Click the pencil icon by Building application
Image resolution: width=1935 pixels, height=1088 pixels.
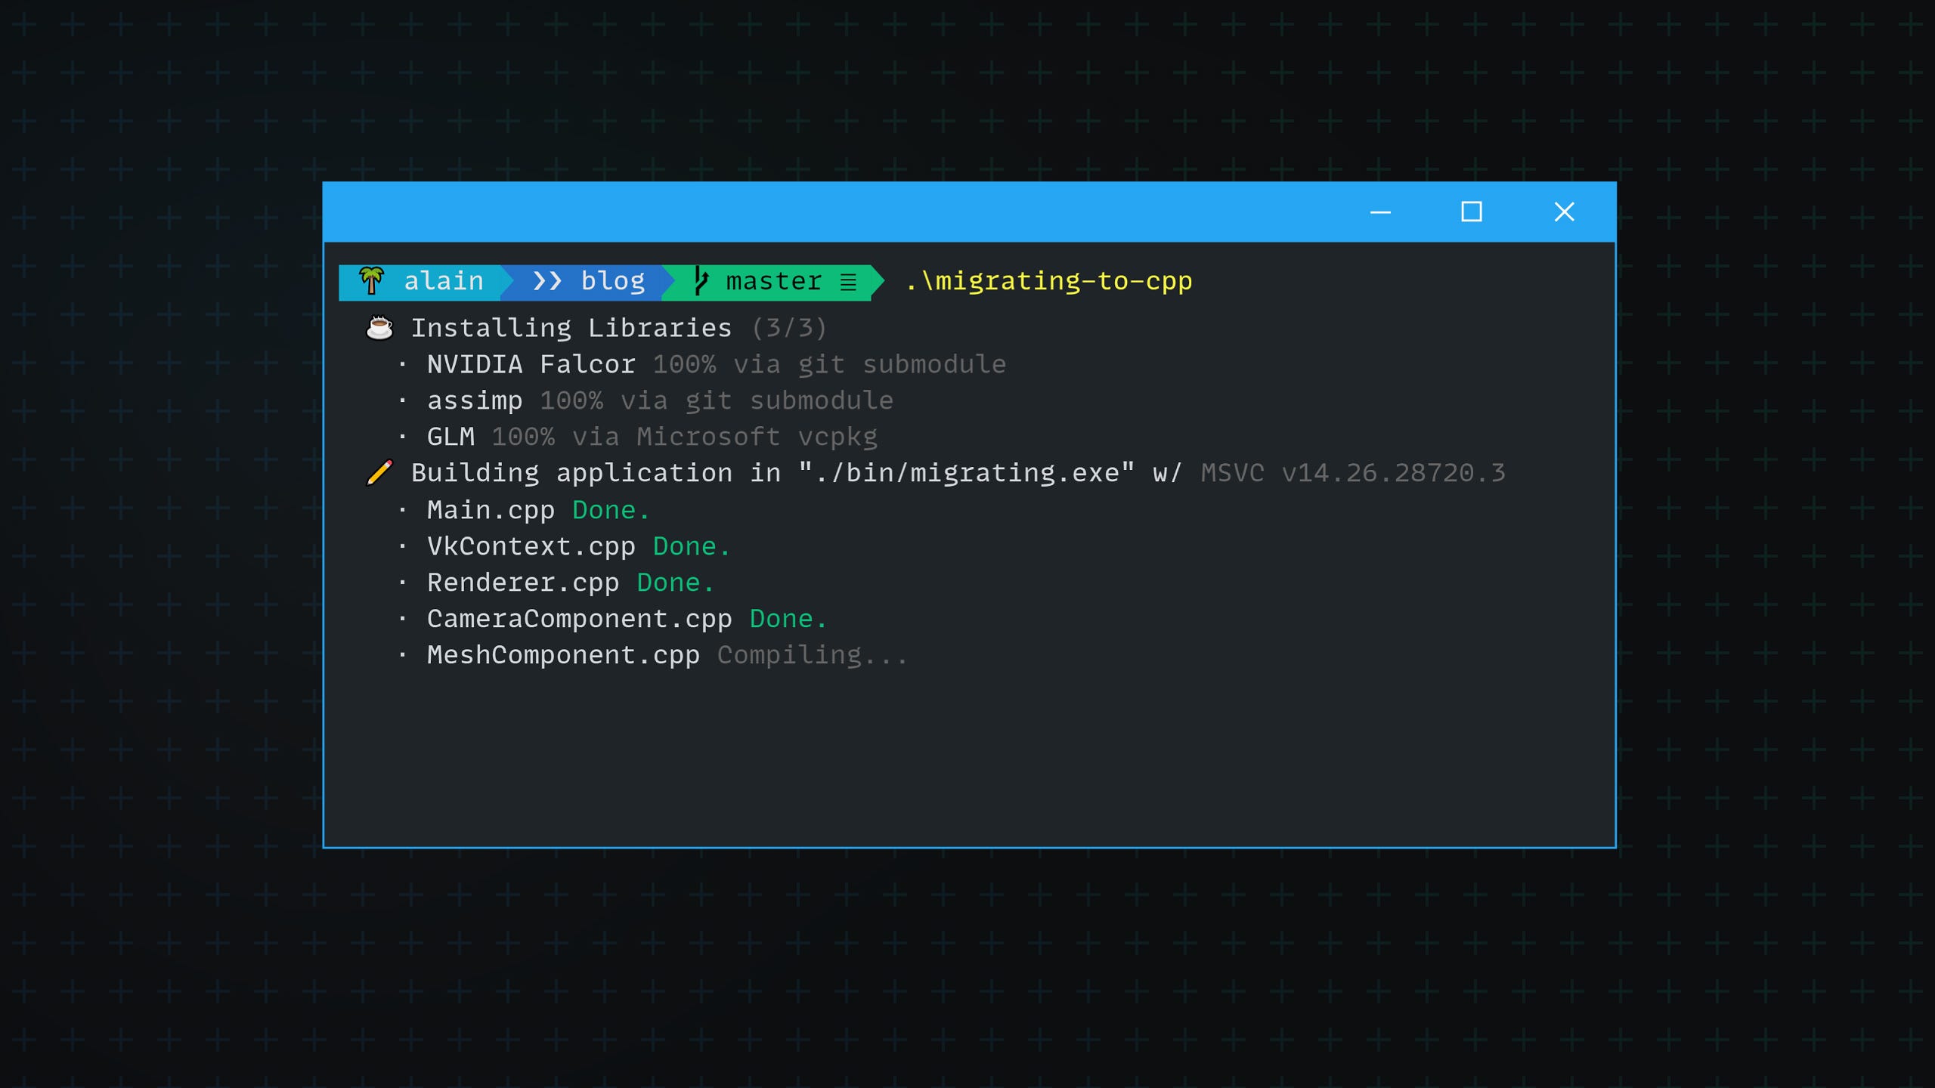379,472
